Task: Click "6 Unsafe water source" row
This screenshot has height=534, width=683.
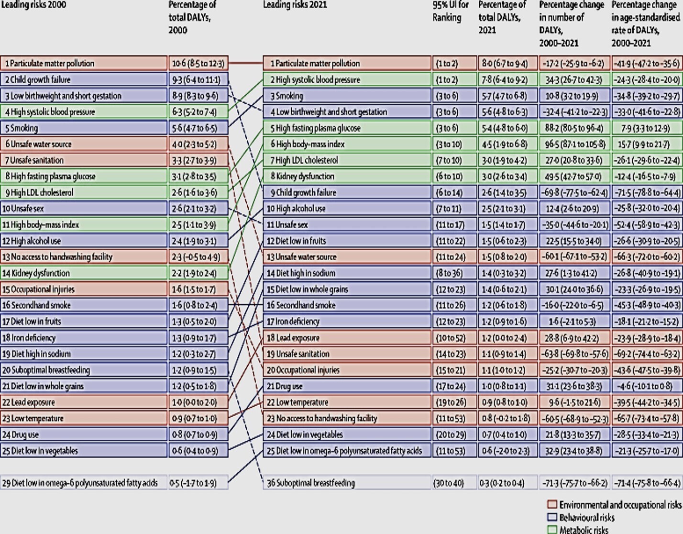Action: coord(84,144)
